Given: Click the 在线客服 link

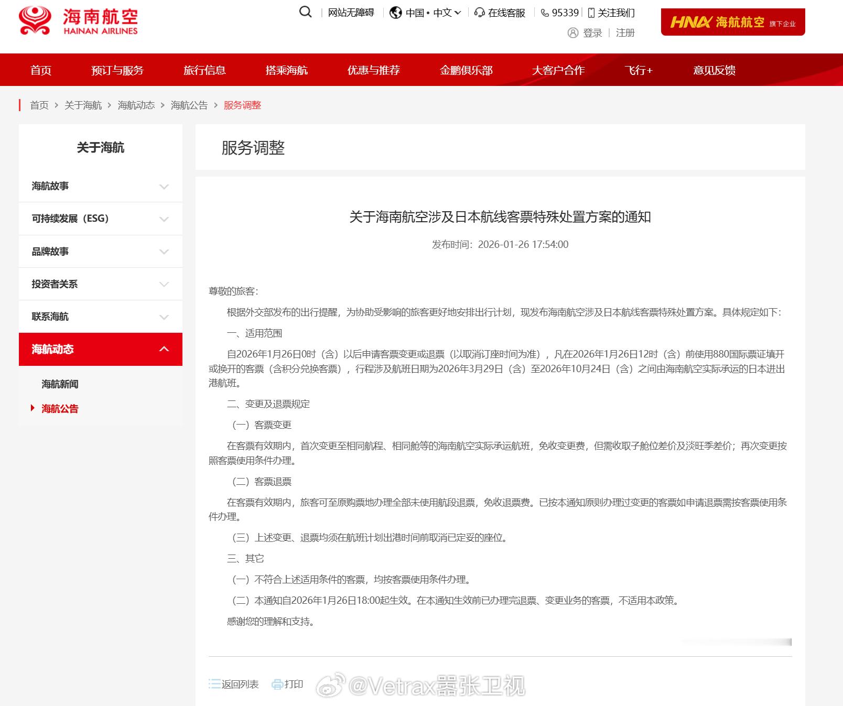Looking at the screenshot, I should pyautogui.click(x=506, y=13).
